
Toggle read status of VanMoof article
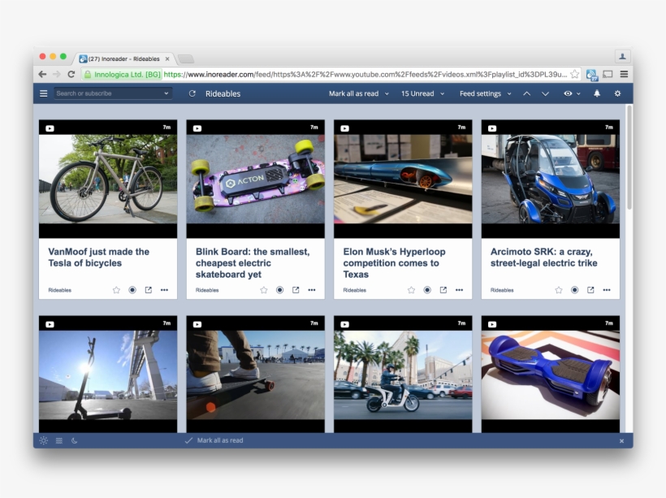click(132, 290)
